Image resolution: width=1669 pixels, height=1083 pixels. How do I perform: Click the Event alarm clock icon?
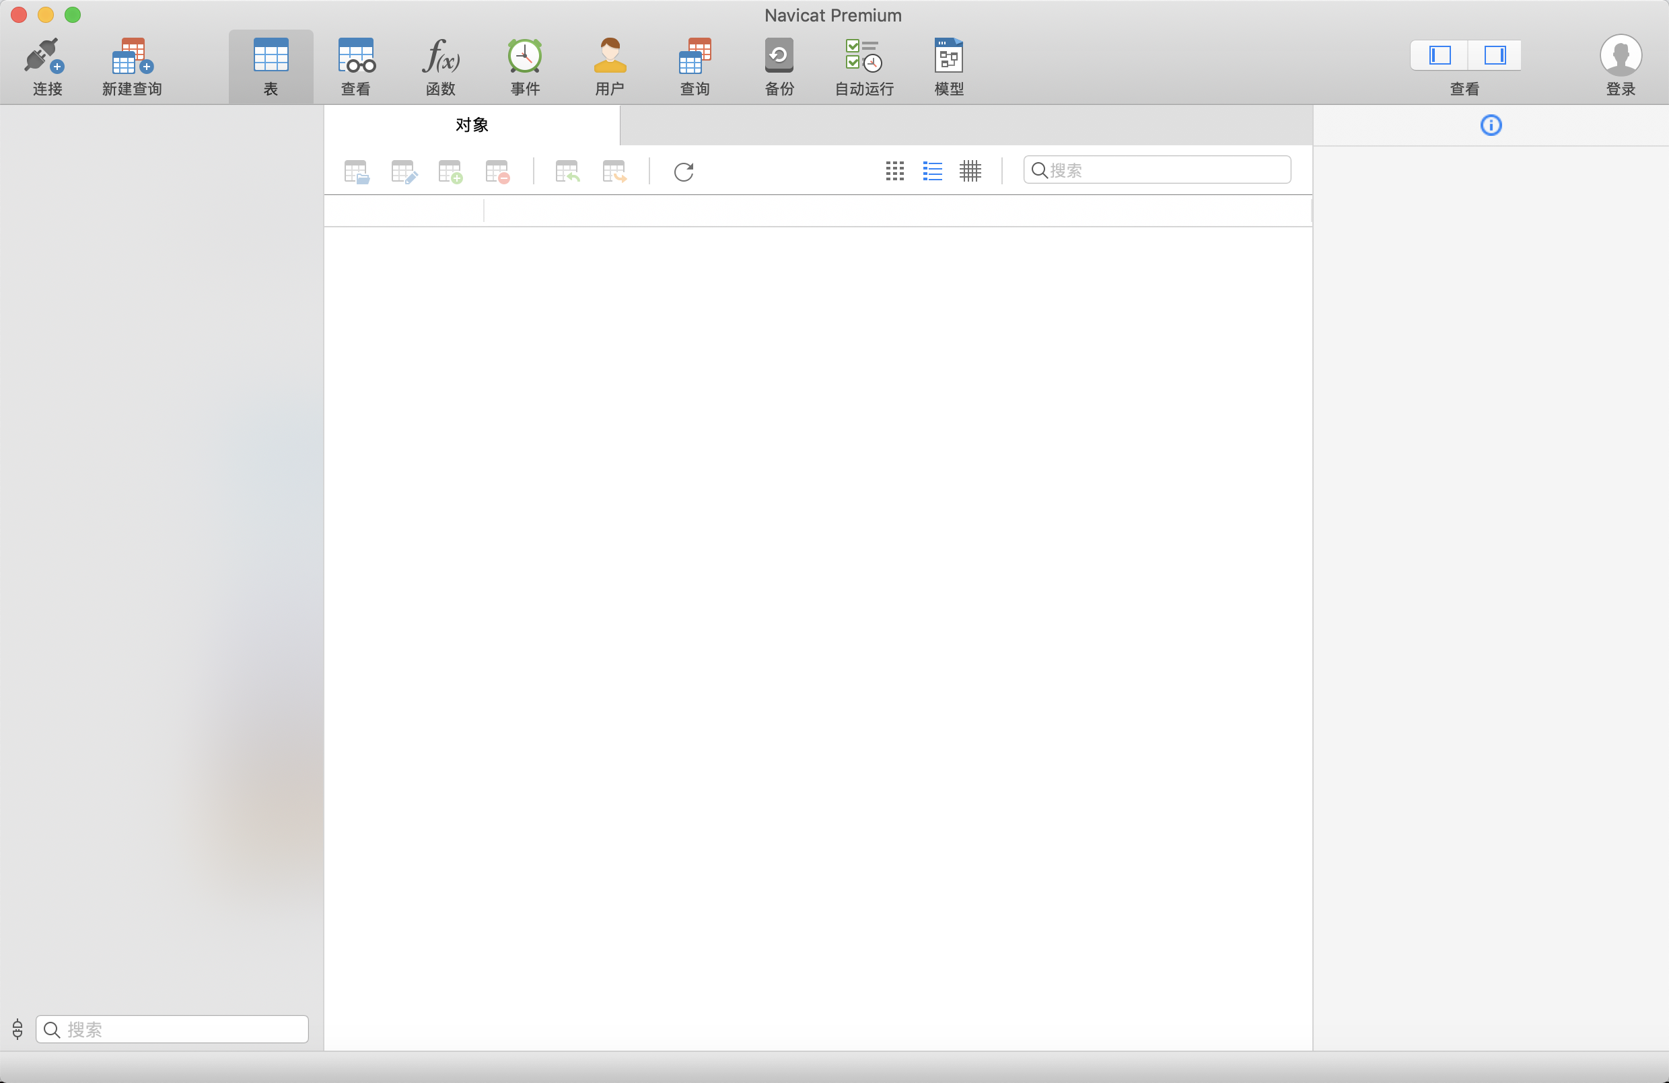(x=524, y=57)
